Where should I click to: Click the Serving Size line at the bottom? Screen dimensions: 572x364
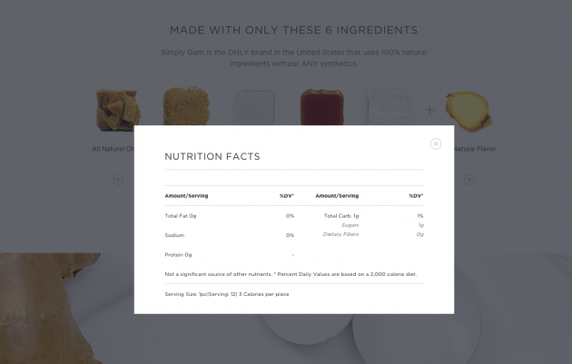[227, 294]
